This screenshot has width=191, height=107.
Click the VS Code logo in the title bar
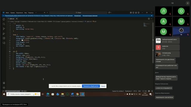[3, 12]
